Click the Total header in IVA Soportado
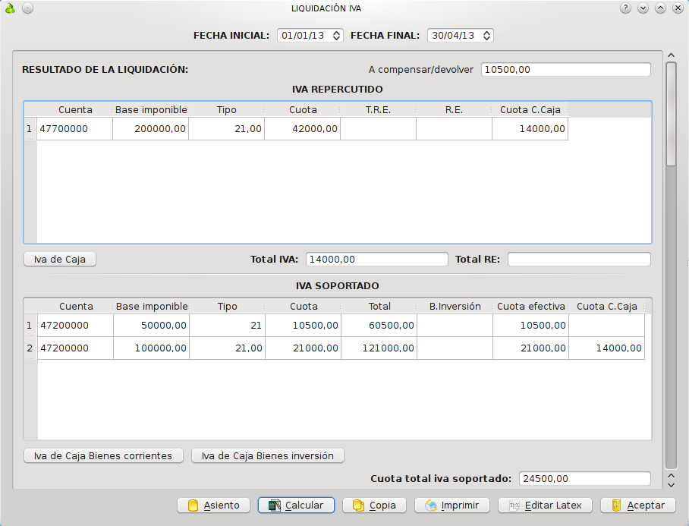The width and height of the screenshot is (689, 526). 379,307
